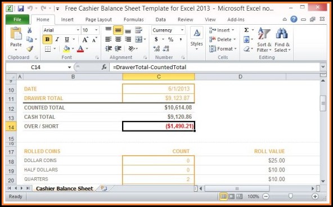Switch to the Review tab
The width and height of the screenshot is (333, 207).
186,20
